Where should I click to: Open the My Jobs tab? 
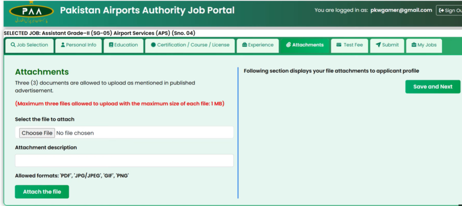pyautogui.click(x=424, y=45)
